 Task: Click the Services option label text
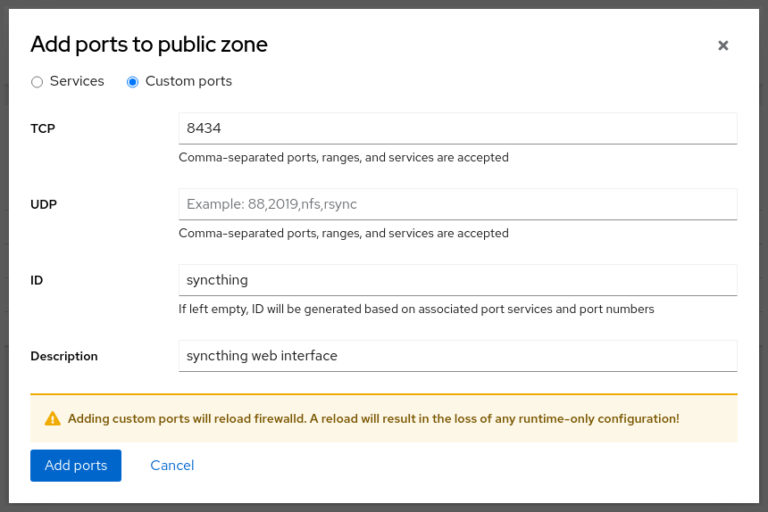pyautogui.click(x=77, y=81)
